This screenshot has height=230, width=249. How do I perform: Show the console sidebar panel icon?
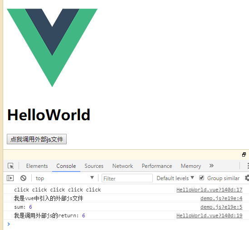(x=10, y=178)
